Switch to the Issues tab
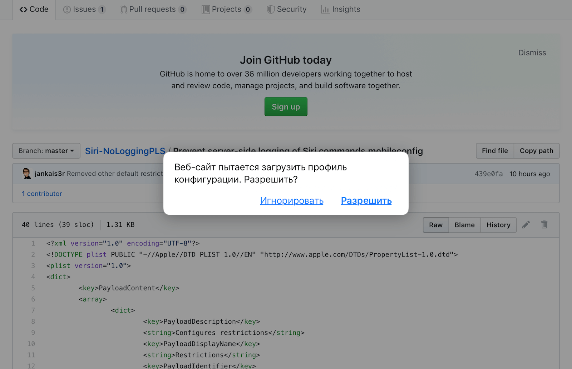Screen dimensions: 572x369 pyautogui.click(x=84, y=9)
